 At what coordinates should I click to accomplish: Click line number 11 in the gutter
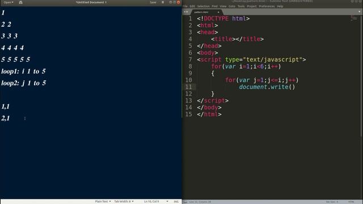[x=189, y=87]
